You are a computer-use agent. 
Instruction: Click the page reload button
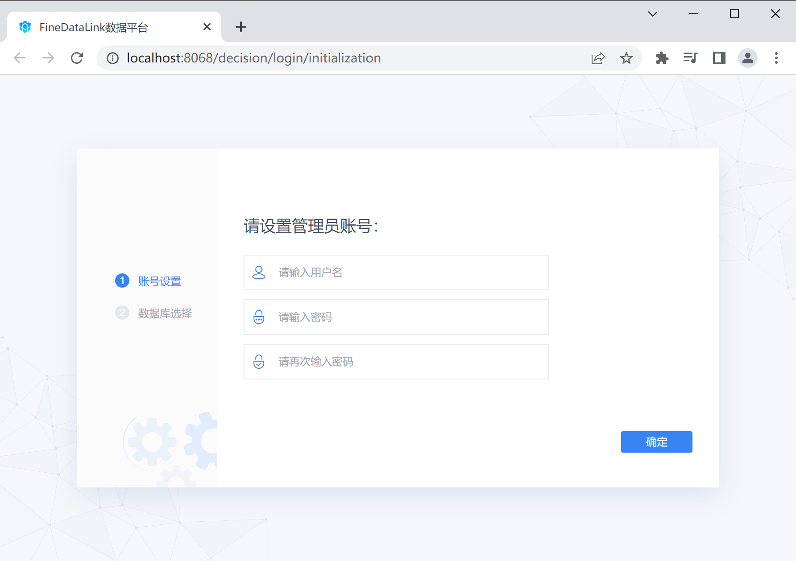coord(77,58)
